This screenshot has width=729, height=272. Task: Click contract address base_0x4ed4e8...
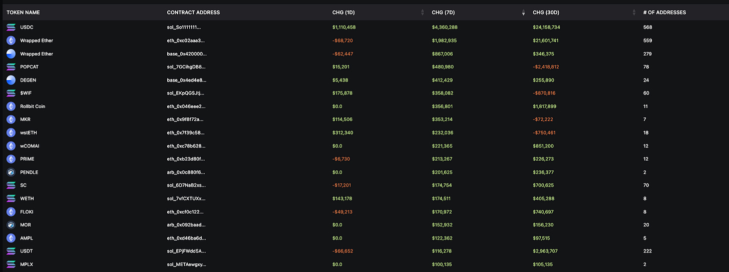point(187,80)
